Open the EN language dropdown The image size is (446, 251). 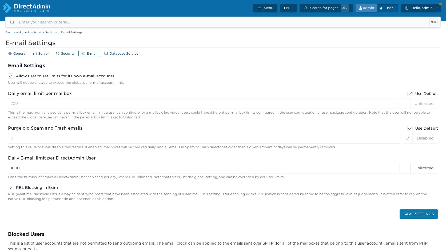(288, 8)
